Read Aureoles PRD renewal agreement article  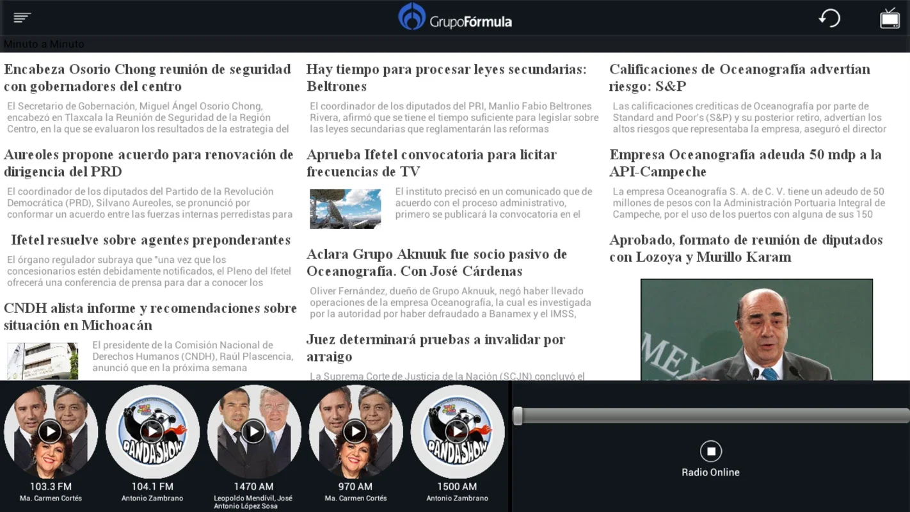[148, 163]
